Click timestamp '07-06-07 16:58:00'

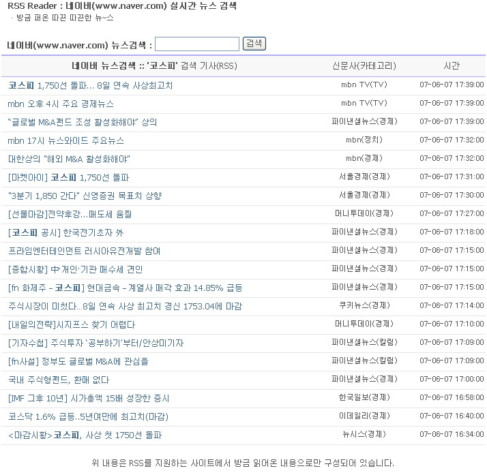coord(452,397)
